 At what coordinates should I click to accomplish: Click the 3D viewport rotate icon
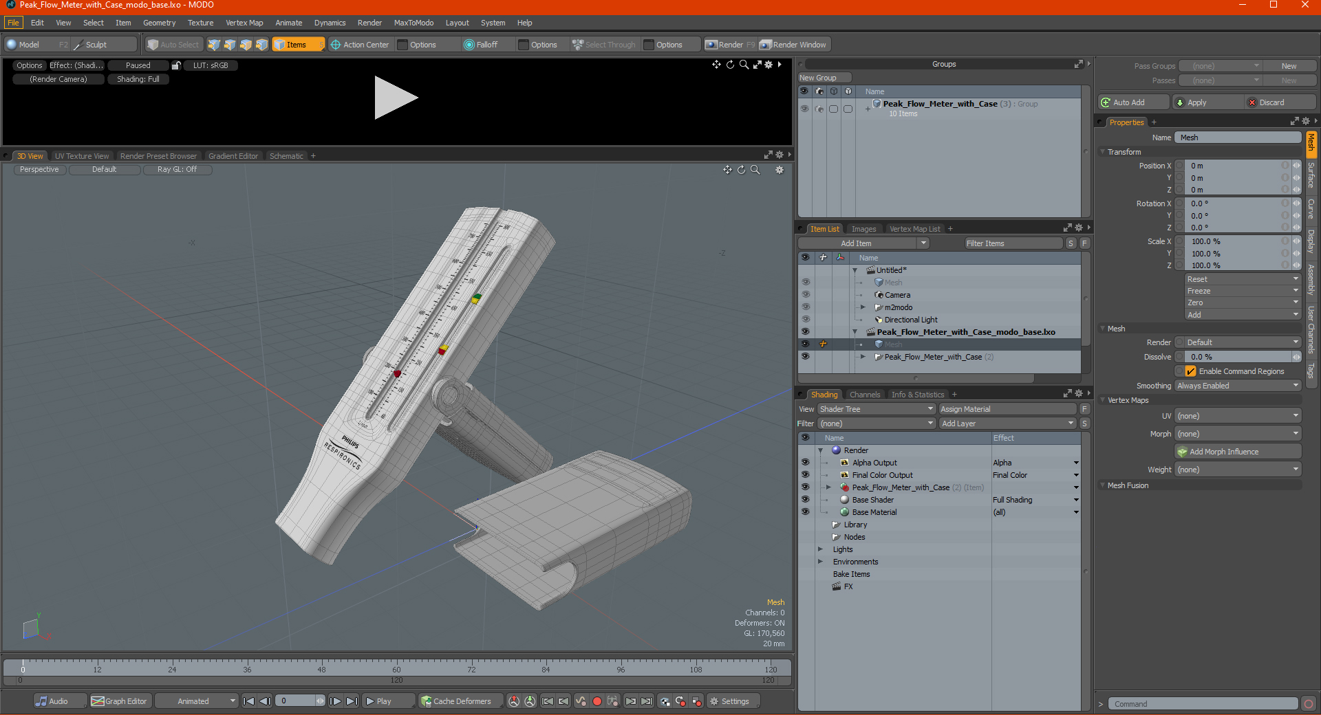(741, 170)
